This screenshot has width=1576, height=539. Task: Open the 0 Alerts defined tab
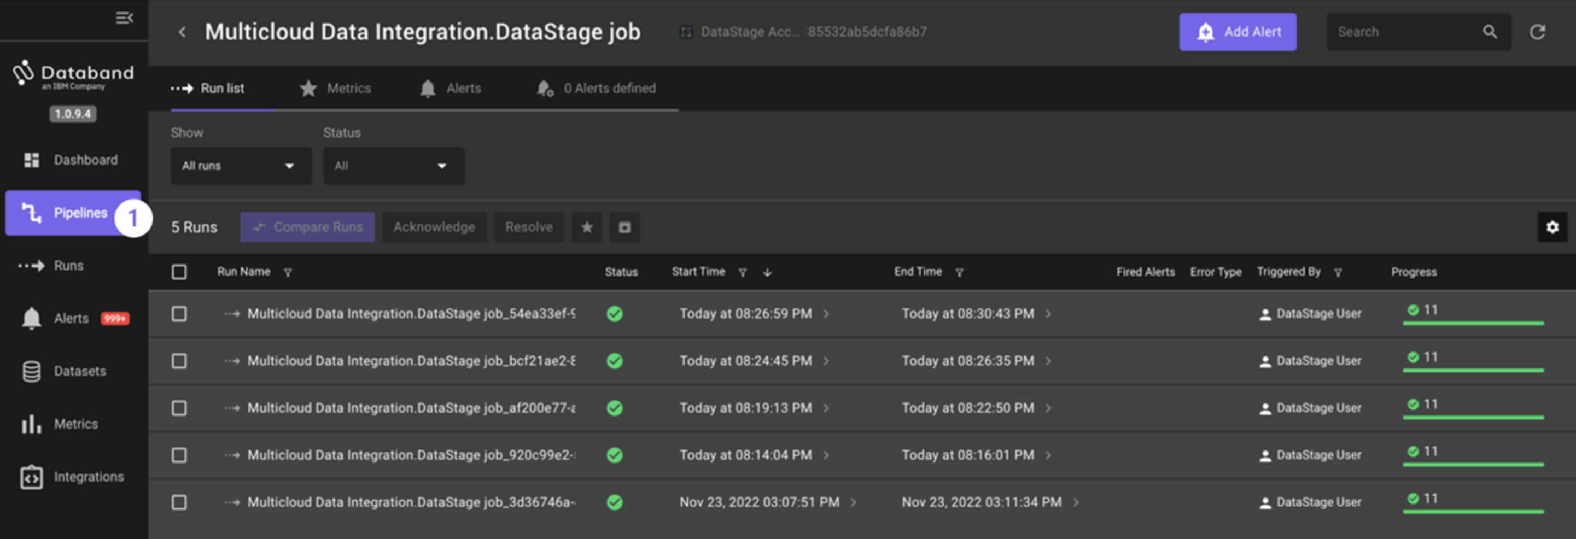(x=596, y=89)
